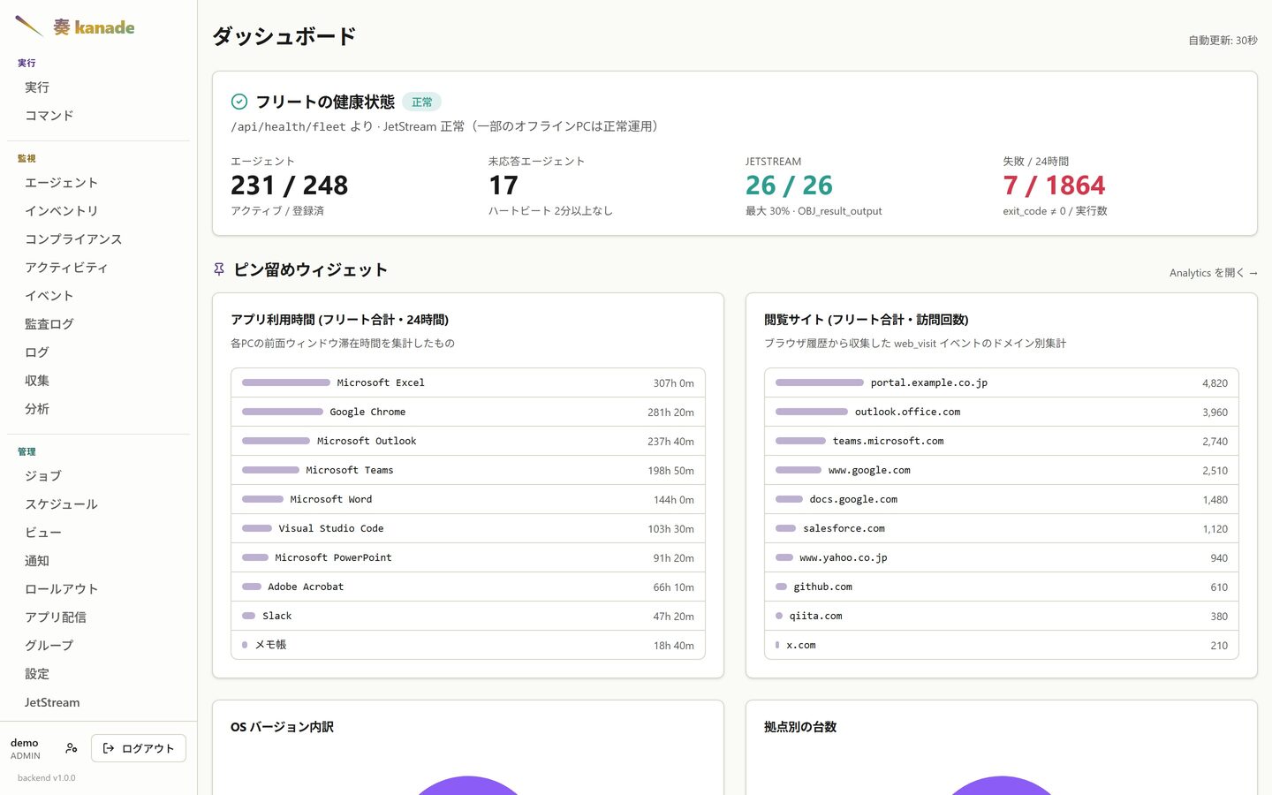
Task: Click the kanade logo icon
Action: click(29, 26)
